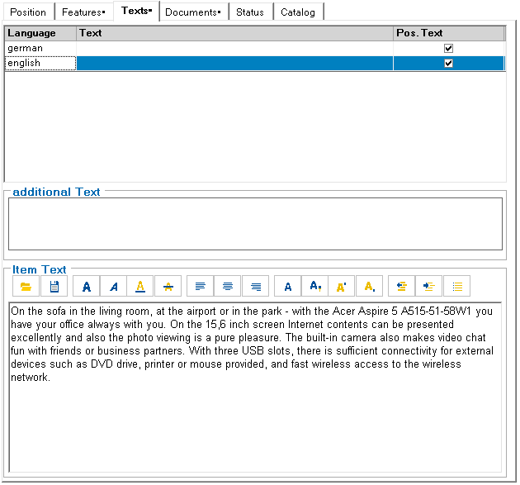Center align the item text

click(228, 286)
